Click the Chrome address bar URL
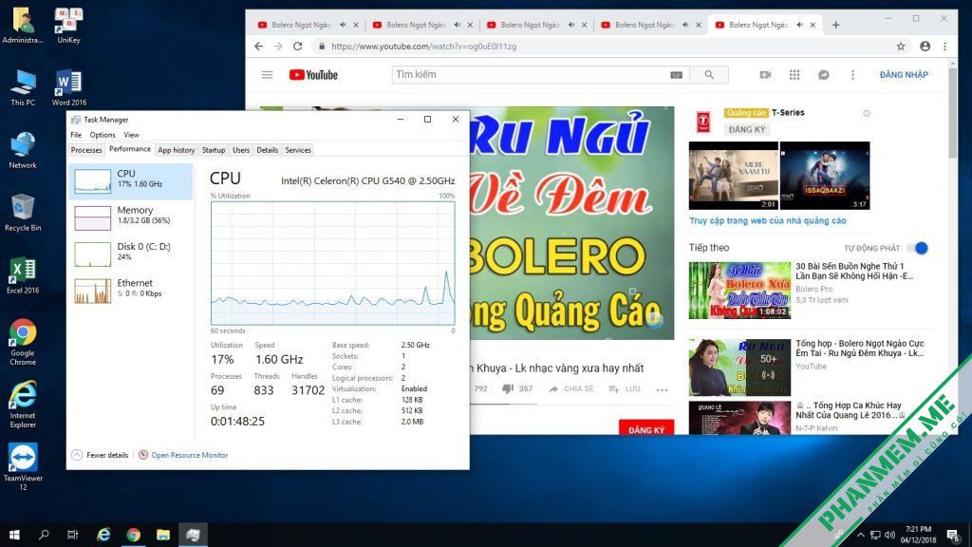Image resolution: width=972 pixels, height=547 pixels. coord(424,46)
